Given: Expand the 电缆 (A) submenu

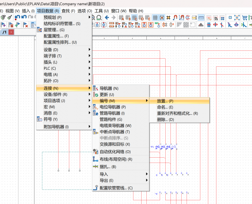Looking at the screenshot, I should [64, 75].
